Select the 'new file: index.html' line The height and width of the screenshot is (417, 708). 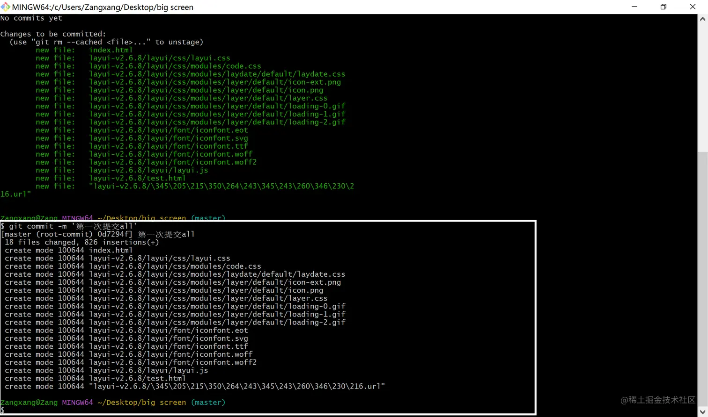84,50
